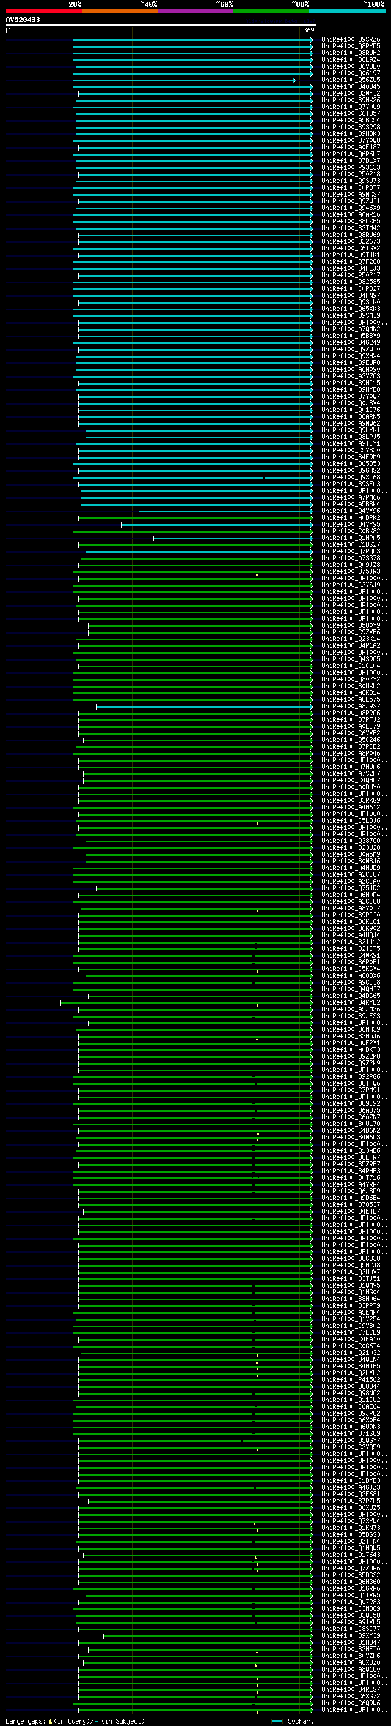Screen dimensions: 391x1726
Task: Select the label UniRef100_B4FN97
Action: pos(351,295)
